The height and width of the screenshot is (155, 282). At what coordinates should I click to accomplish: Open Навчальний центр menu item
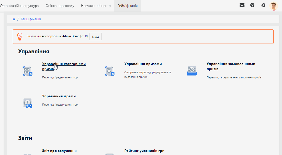coord(96,6)
